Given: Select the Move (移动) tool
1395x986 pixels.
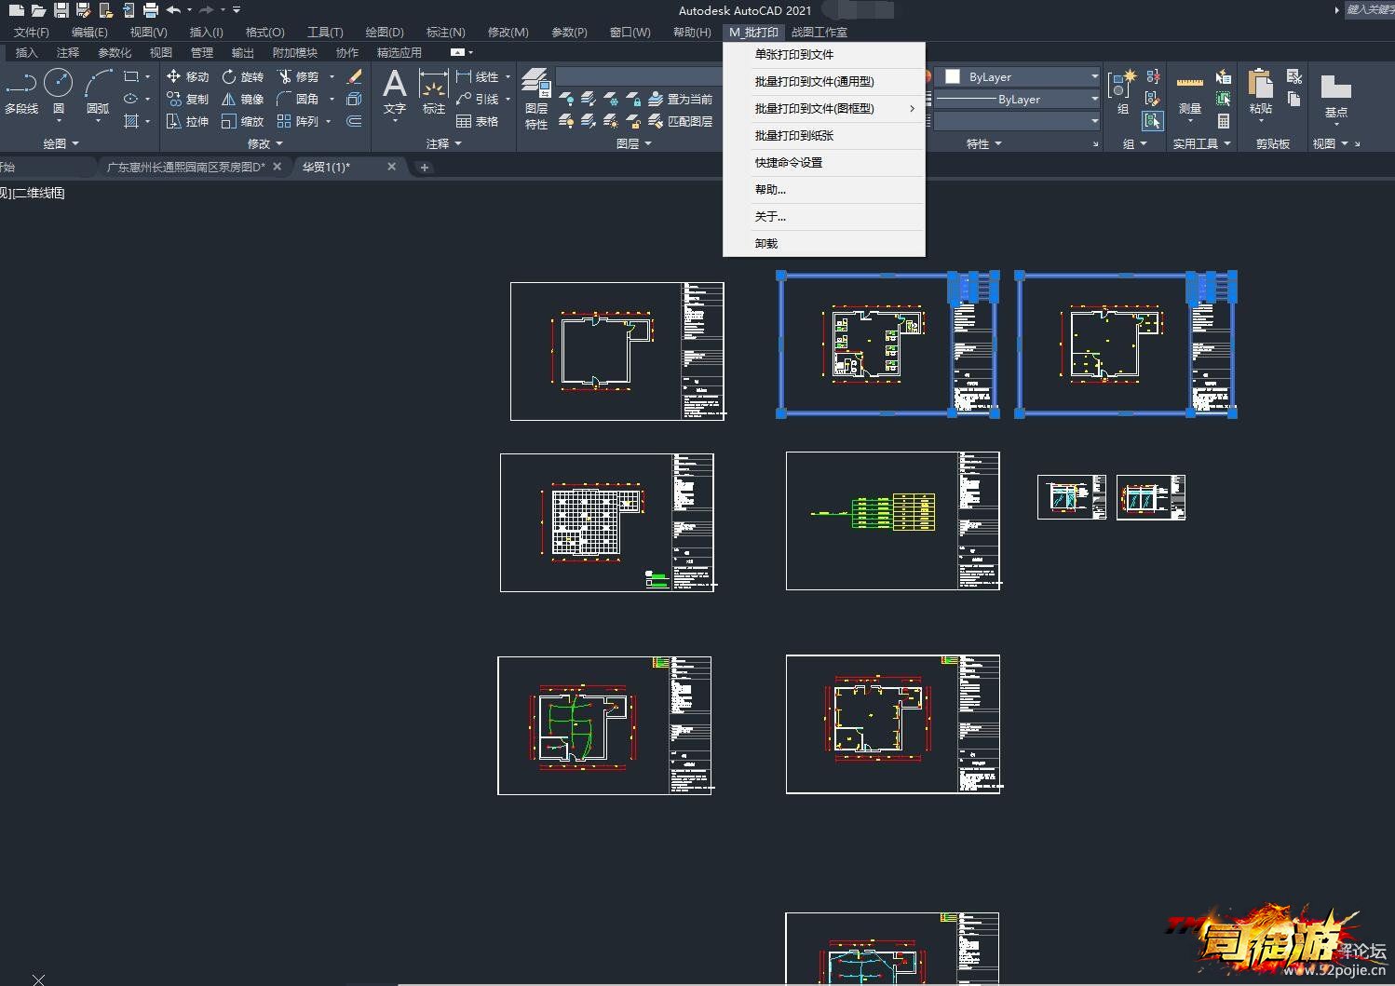Looking at the screenshot, I should [x=187, y=76].
